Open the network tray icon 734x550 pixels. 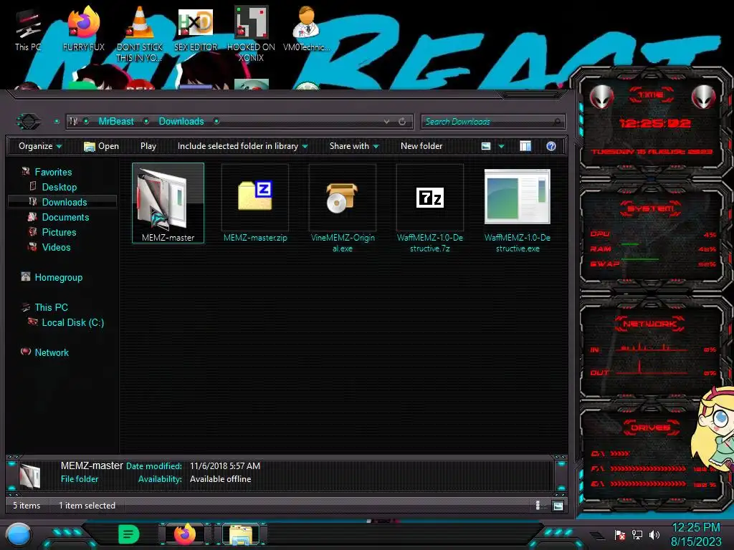(637, 534)
